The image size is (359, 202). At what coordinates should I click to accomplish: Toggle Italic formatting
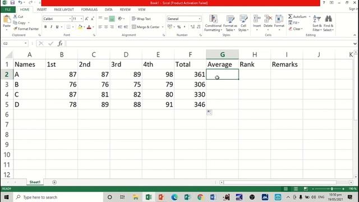51,27
